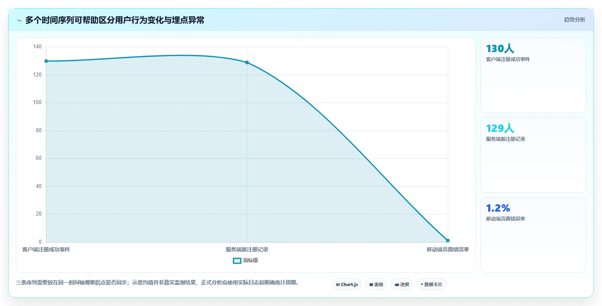Select the 表格 tag
Image resolution: width=602 pixels, height=306 pixels.
tap(376, 284)
